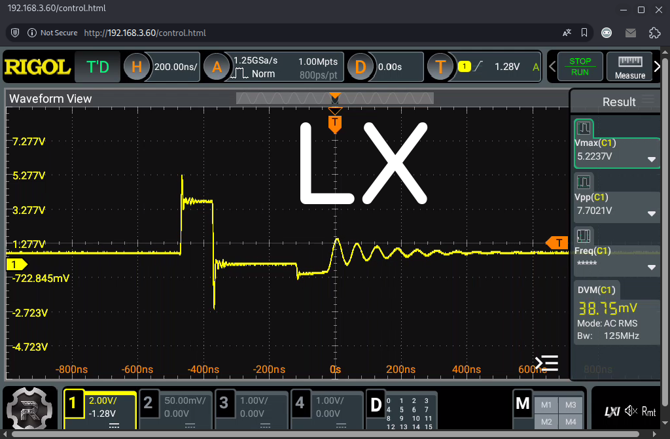Image resolution: width=670 pixels, height=439 pixels.
Task: Click the 38.75mV DVM reading
Action: tap(608, 307)
